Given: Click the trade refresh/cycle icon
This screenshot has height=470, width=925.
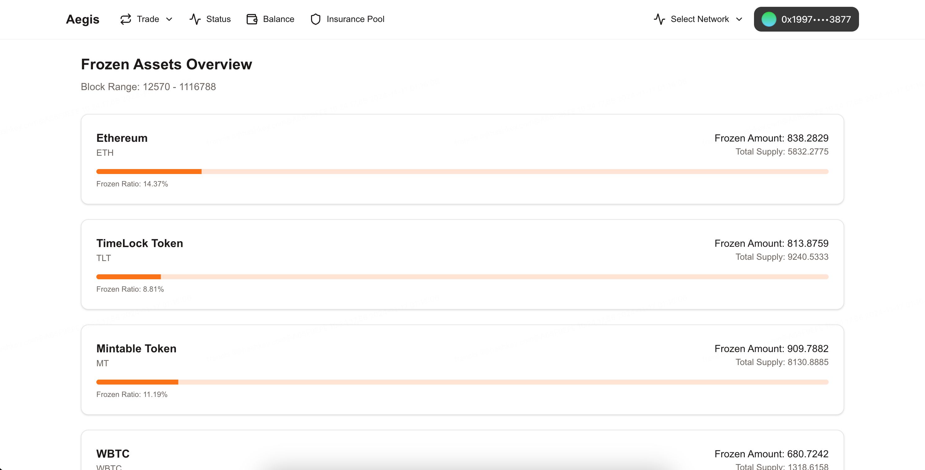Looking at the screenshot, I should pos(125,19).
